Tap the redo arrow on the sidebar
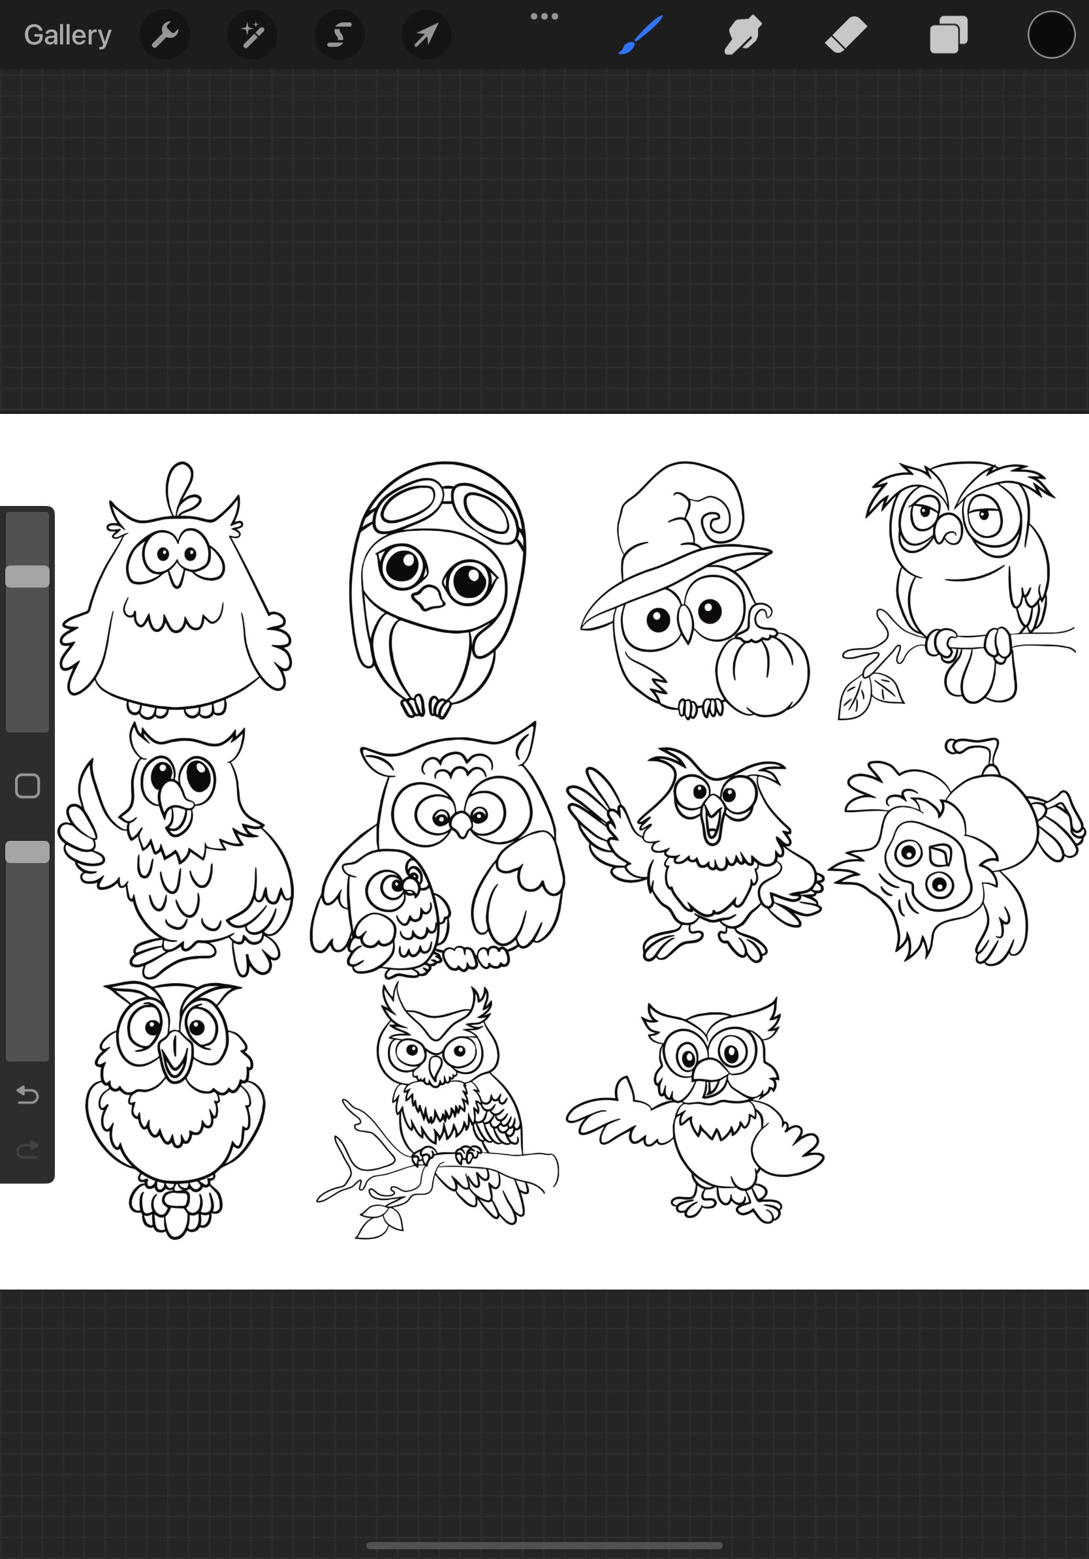 [x=27, y=1148]
